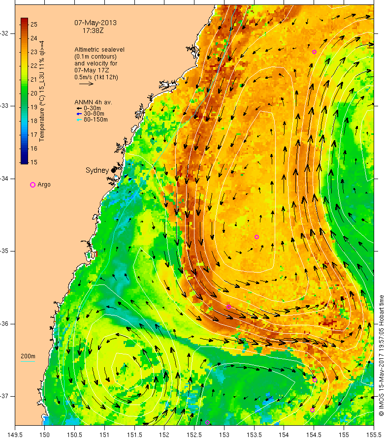Click the -36 latitude axis label

pos(4,324)
